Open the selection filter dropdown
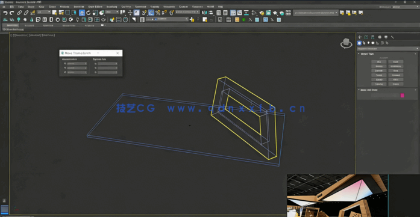The height and width of the screenshot is (217, 420). pyautogui.click(x=44, y=12)
